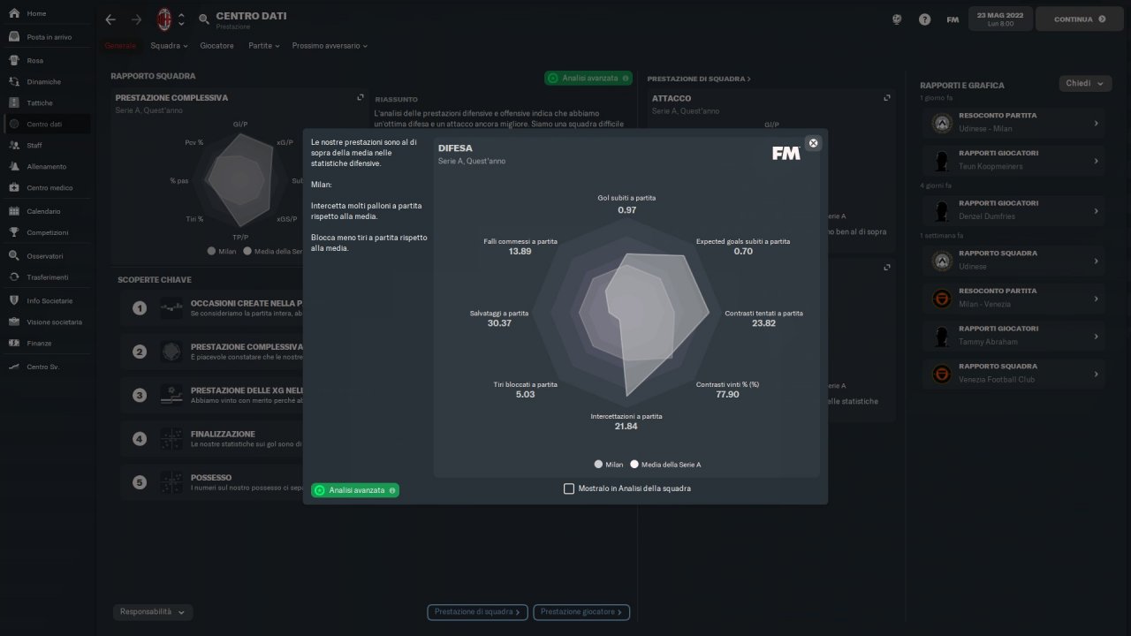
Task: Click bottom Prestazione di squadra button
Action: pyautogui.click(x=478, y=611)
